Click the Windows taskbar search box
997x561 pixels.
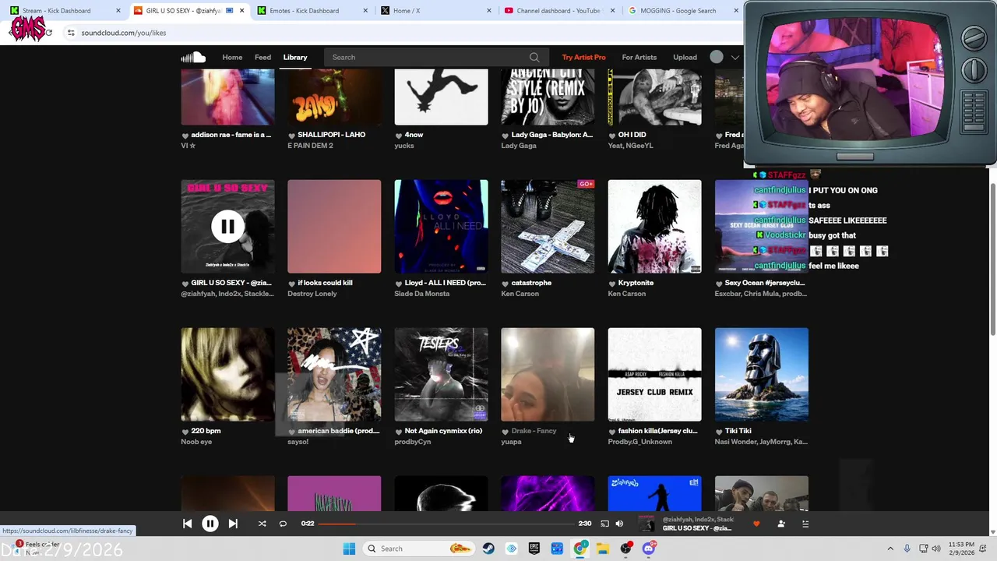tap(418, 549)
